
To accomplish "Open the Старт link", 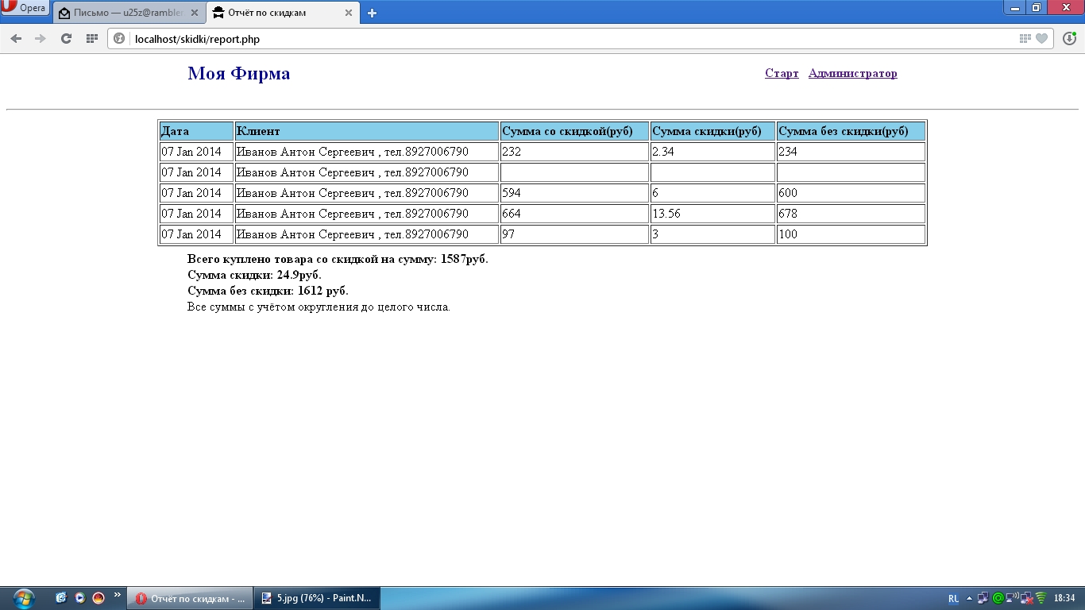I will tap(782, 73).
